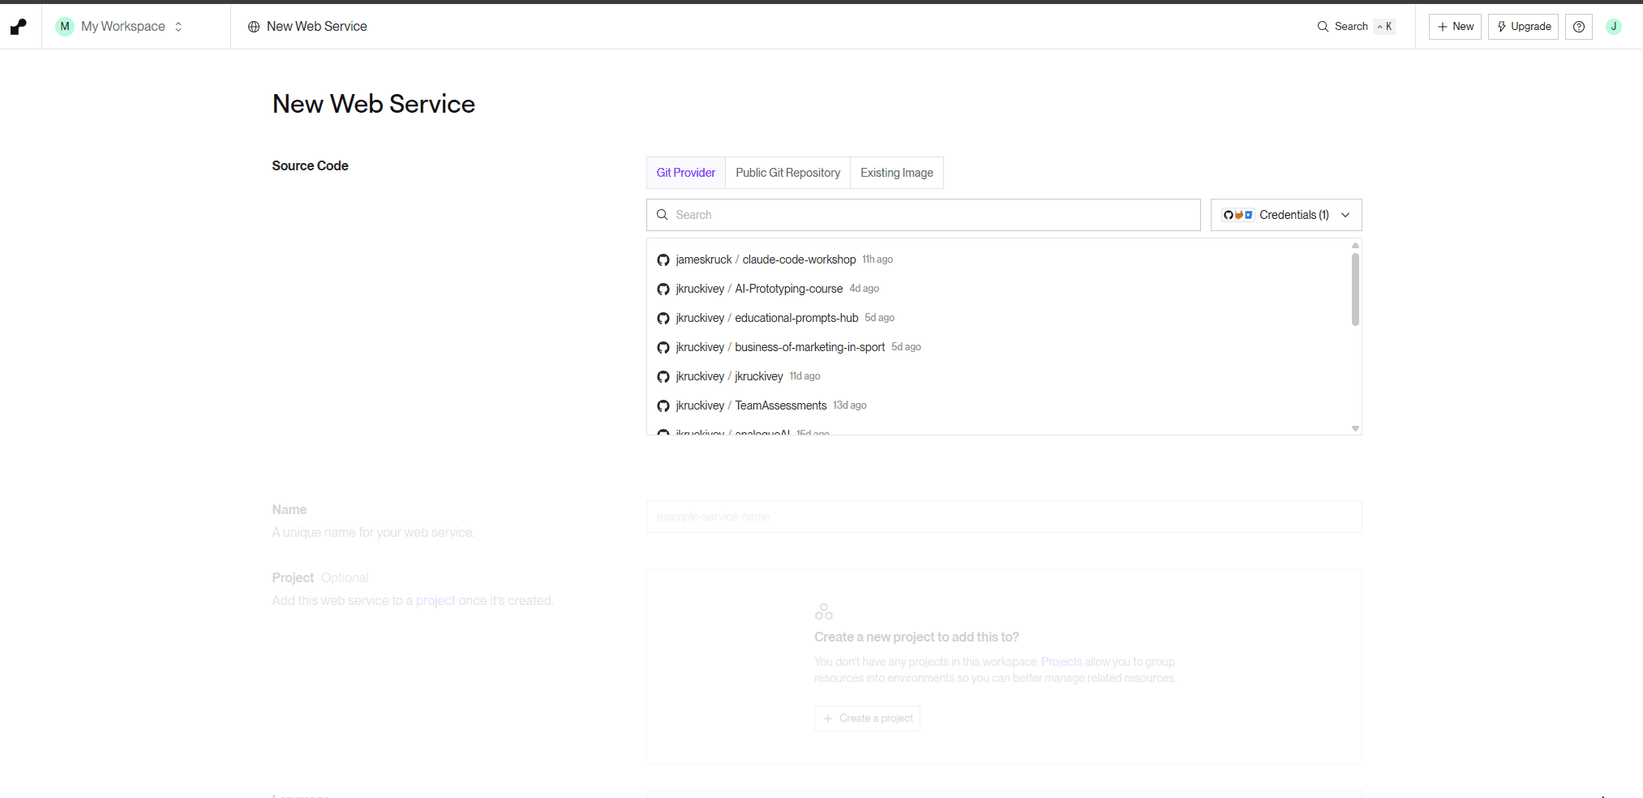The height and width of the screenshot is (798, 1643).
Task: Open the J user avatar menu
Action: [x=1614, y=27]
